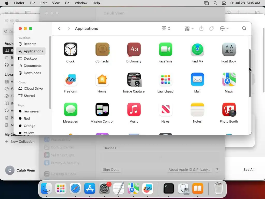Click Calub Viem account in Books

pos(20,170)
